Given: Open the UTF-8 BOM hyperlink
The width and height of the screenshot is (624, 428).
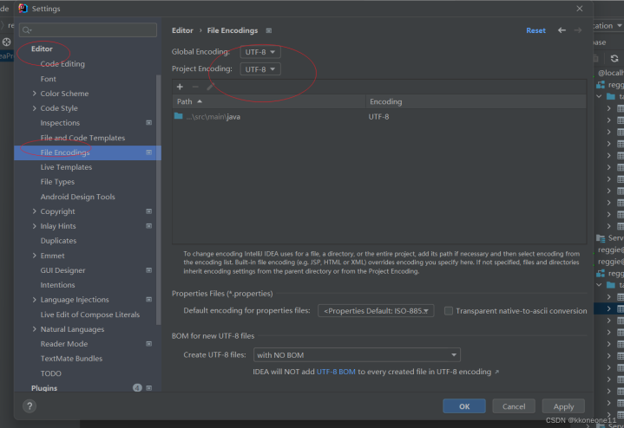Looking at the screenshot, I should pos(336,372).
